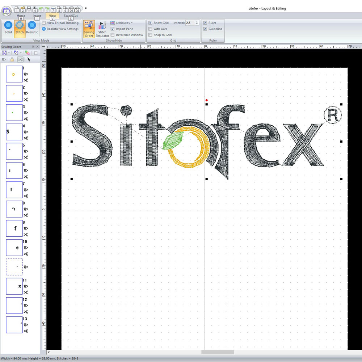
Task: Select Solid view mode
Action: (x=8, y=27)
